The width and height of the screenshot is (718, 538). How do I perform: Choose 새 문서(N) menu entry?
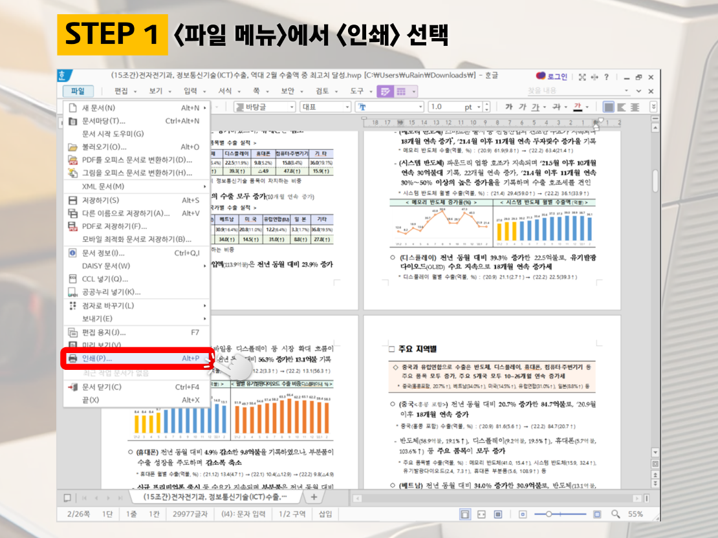(136, 107)
